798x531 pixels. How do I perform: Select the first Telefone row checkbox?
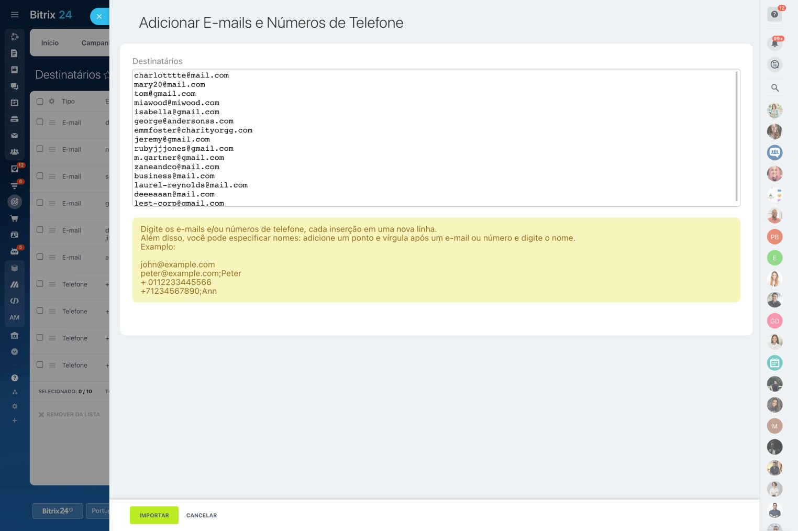click(x=40, y=284)
